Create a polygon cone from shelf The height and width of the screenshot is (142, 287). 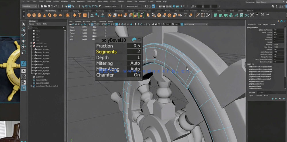coord(44,15)
